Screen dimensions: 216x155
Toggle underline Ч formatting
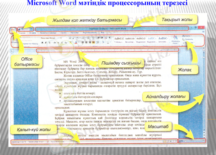50,43
